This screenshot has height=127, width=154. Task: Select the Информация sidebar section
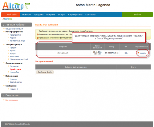coord(12,76)
